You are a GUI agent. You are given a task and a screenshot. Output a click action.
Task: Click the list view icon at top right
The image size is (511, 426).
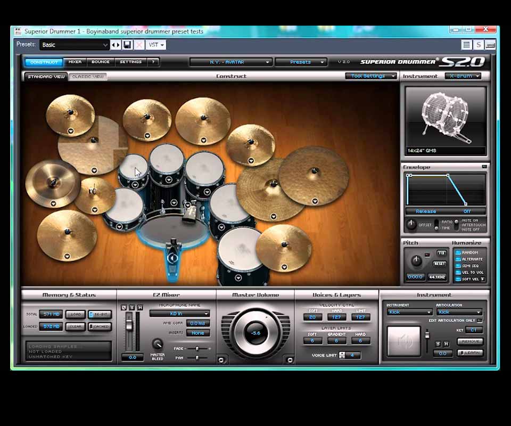(467, 45)
